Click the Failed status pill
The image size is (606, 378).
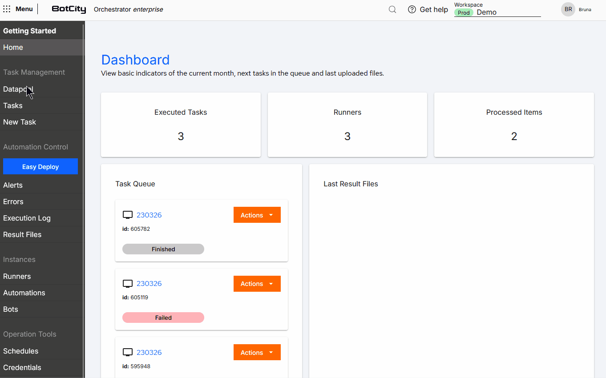pyautogui.click(x=163, y=318)
